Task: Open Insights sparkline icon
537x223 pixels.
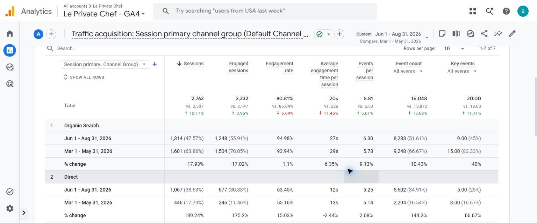Action: (x=498, y=34)
